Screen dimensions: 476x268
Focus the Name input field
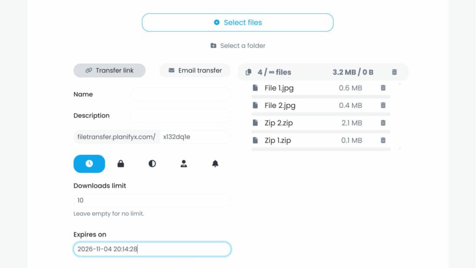pos(181,94)
